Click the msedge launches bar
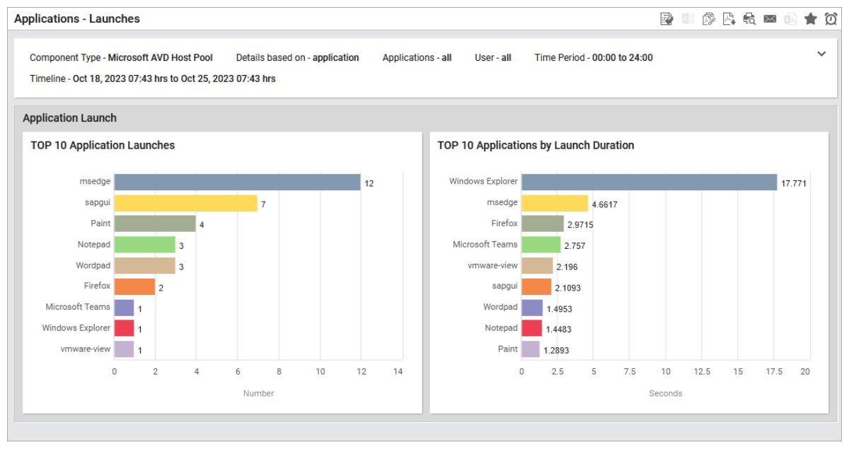The image size is (849, 449). tap(238, 182)
